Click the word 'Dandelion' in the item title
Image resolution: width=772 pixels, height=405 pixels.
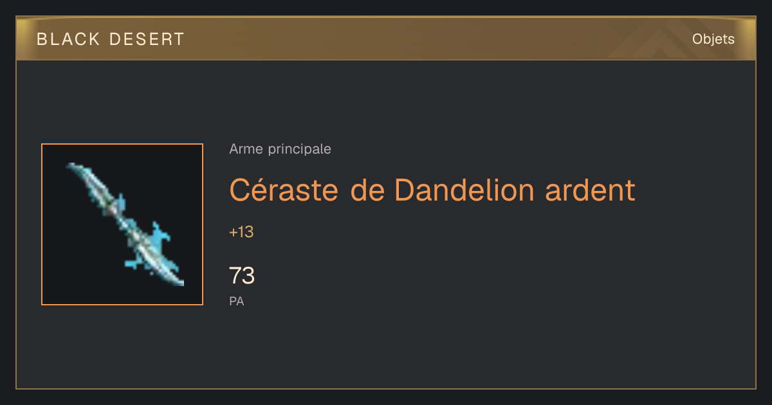coord(464,190)
